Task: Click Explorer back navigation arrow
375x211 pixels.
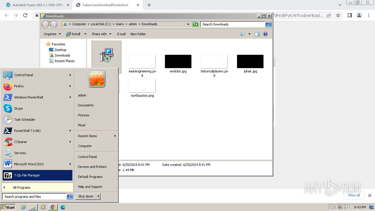Action: 45,24
